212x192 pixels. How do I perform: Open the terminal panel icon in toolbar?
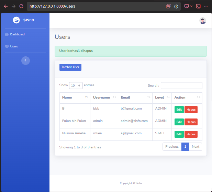198,6
